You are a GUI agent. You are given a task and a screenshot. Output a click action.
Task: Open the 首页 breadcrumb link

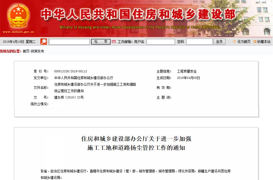pyautogui.click(x=26, y=51)
